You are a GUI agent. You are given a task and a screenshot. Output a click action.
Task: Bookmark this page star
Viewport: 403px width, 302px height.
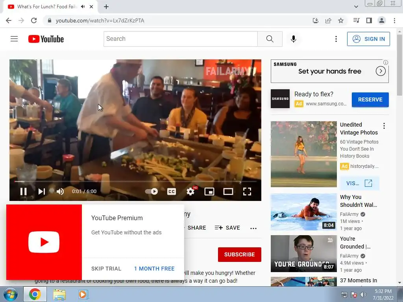341,20
